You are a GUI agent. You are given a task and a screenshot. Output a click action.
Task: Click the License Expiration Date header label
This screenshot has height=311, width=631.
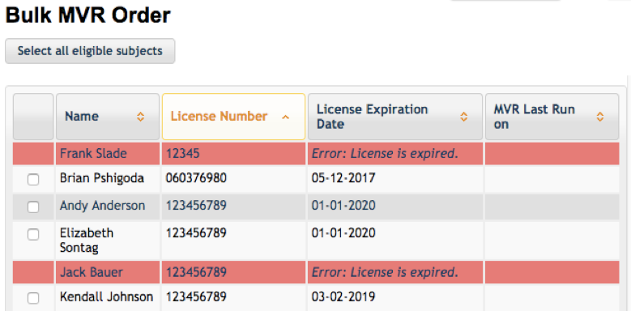[x=373, y=117]
